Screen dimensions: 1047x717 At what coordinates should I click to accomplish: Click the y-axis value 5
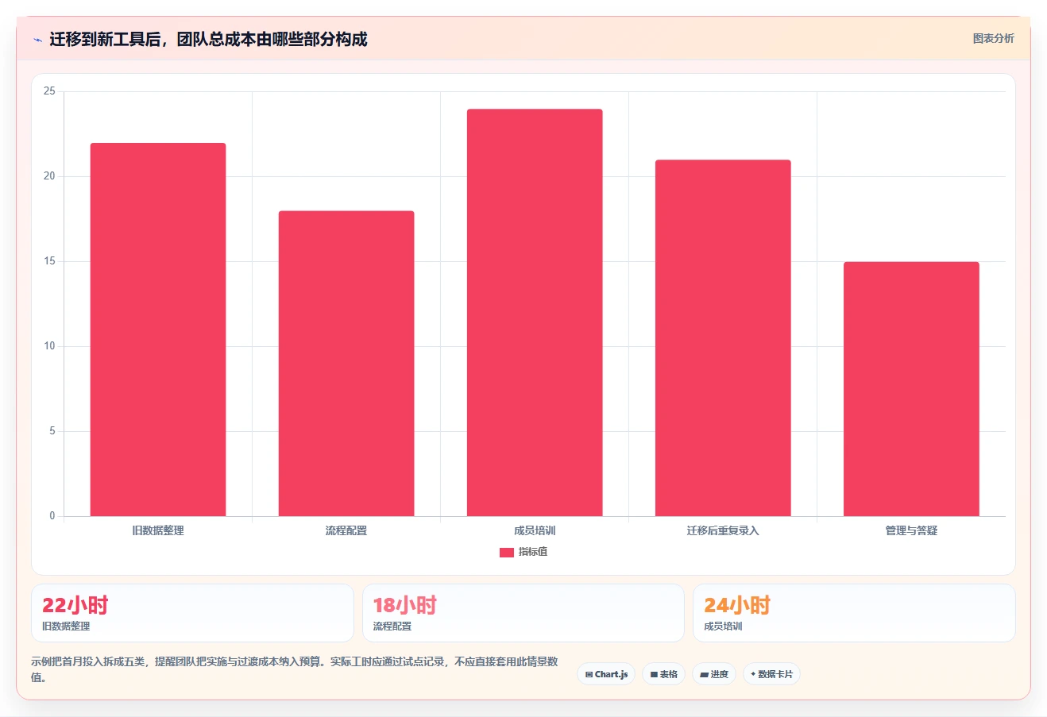tap(52, 431)
